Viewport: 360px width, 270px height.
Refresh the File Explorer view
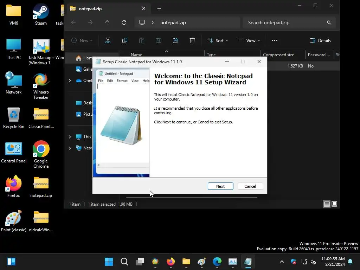click(124, 22)
